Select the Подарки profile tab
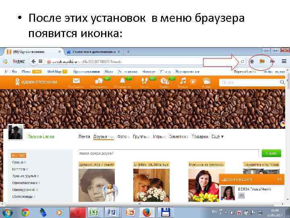This screenshot has width=290, height=218. click(x=200, y=136)
